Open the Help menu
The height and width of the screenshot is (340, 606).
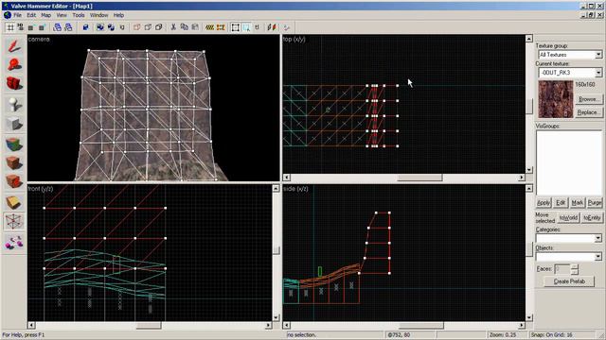118,15
